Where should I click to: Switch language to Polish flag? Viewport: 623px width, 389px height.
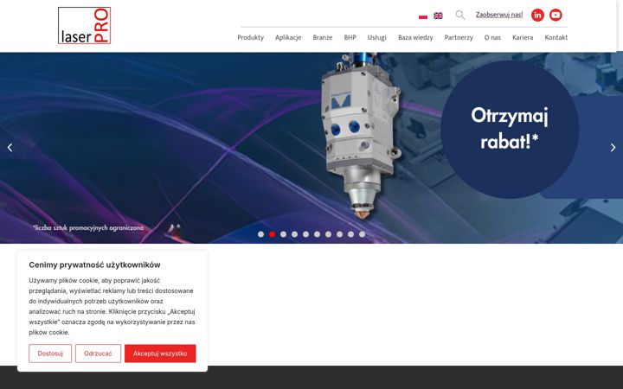pos(423,16)
